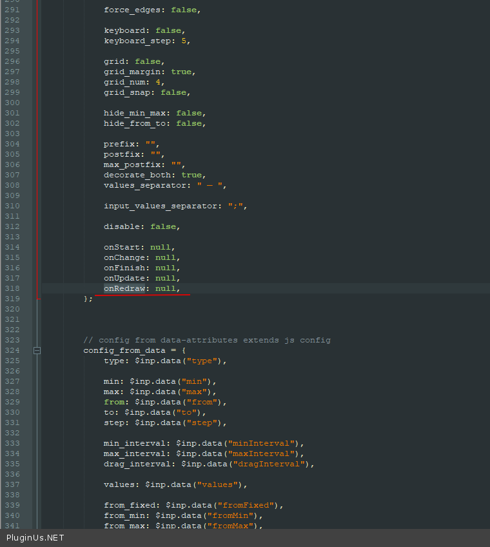The image size is (490, 547).
Task: Click the grid_margin true value
Action: [x=181, y=72]
